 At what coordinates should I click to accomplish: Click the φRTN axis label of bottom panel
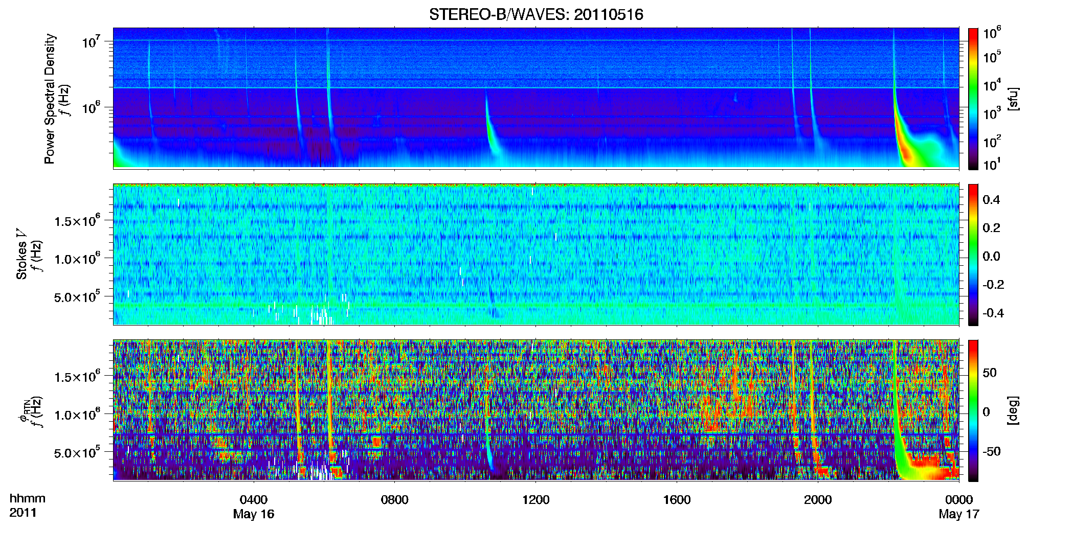click(x=24, y=411)
